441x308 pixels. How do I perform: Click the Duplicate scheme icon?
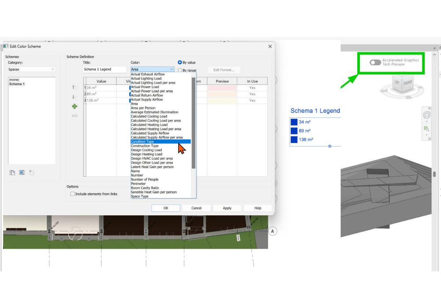click(x=12, y=173)
